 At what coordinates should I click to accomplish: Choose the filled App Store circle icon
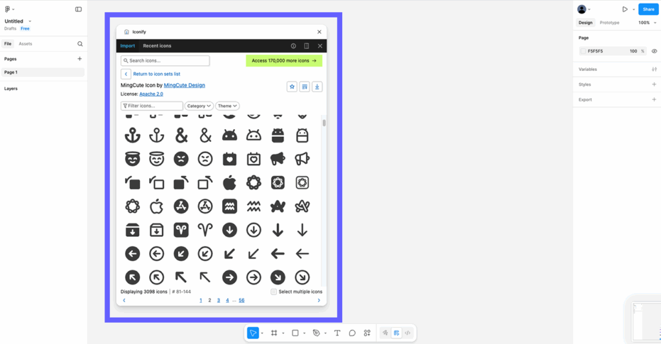pyautogui.click(x=181, y=207)
